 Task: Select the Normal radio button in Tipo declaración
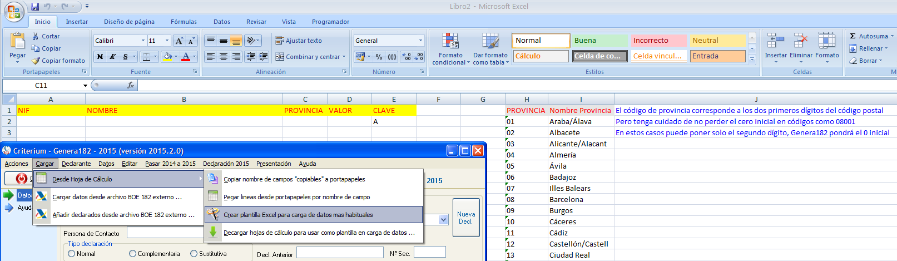(71, 254)
